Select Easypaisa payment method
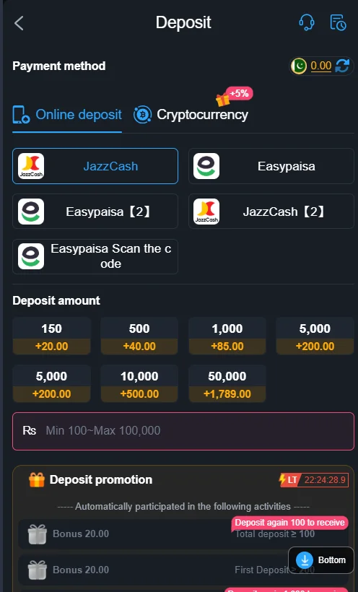This screenshot has width=358, height=592. click(271, 166)
